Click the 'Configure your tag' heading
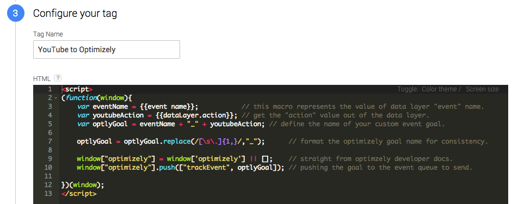This screenshot has height=204, width=512. (x=75, y=14)
